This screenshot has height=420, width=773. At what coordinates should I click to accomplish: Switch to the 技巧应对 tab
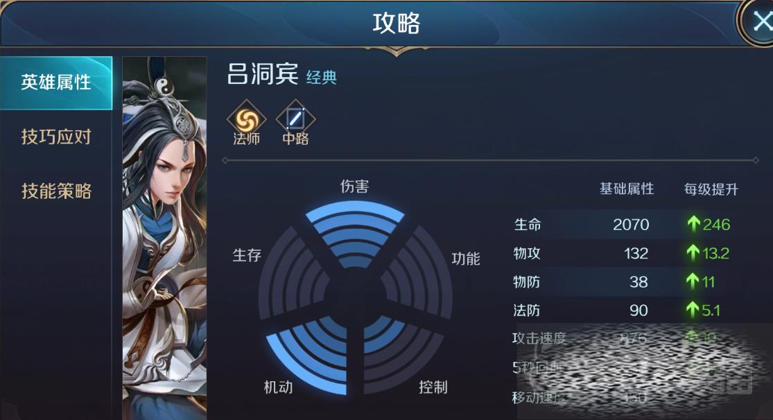[x=56, y=137]
